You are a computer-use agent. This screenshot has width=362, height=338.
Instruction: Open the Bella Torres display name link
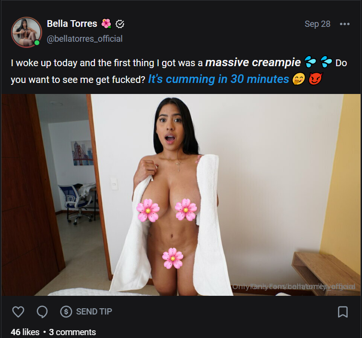coord(72,23)
